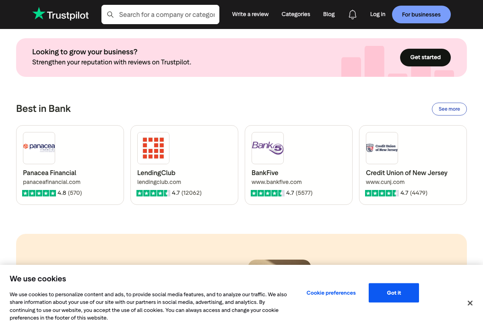Open the BankFive logo thumbnail
The height and width of the screenshot is (322, 483).
pos(268,148)
